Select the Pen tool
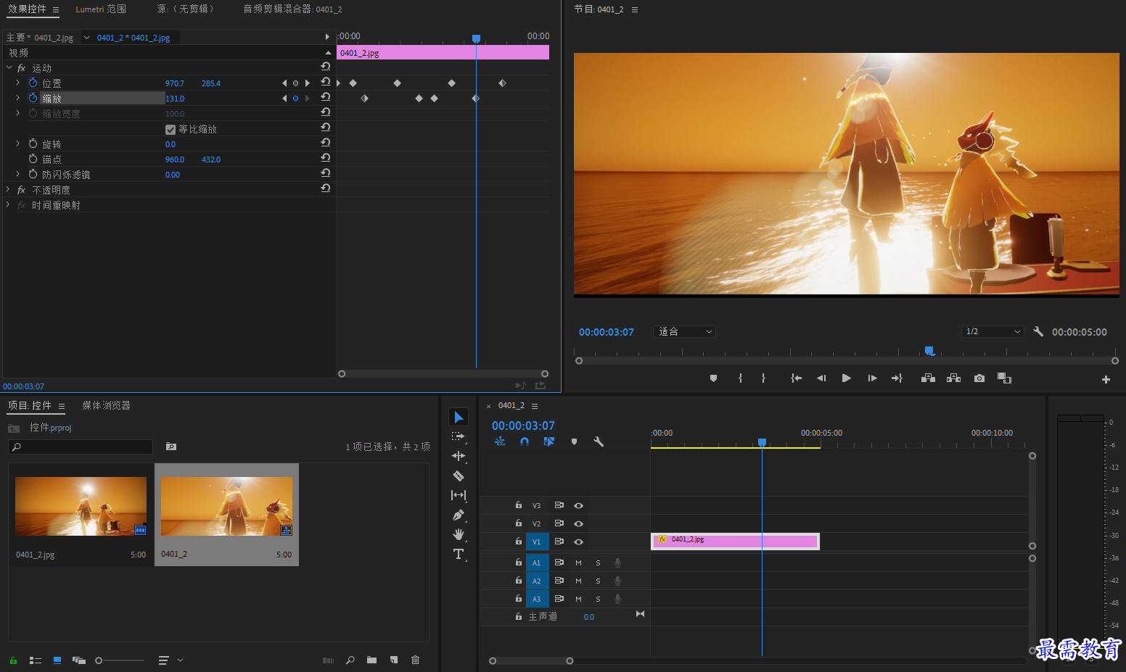The image size is (1126, 672). (x=459, y=515)
